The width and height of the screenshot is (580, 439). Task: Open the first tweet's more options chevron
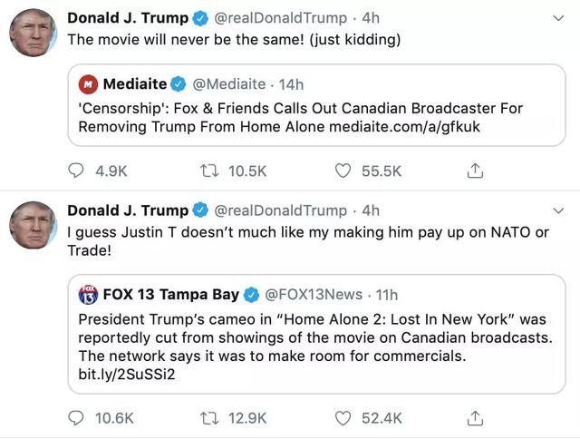click(x=557, y=18)
